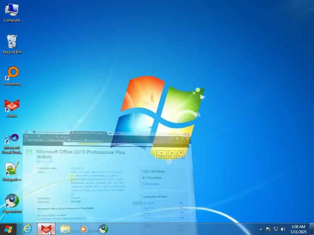Open Windows Media Player from the taskbar
Image resolution: width=314 pixels, height=235 pixels.
click(83, 229)
